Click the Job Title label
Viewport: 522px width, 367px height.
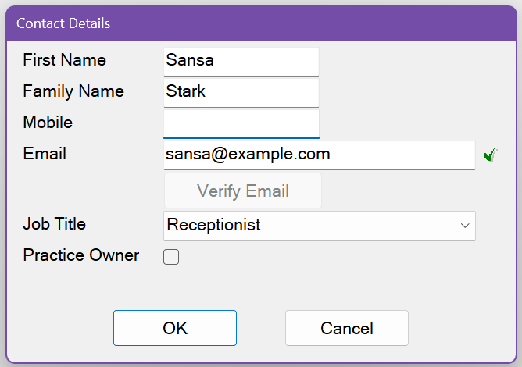pyautogui.click(x=55, y=224)
